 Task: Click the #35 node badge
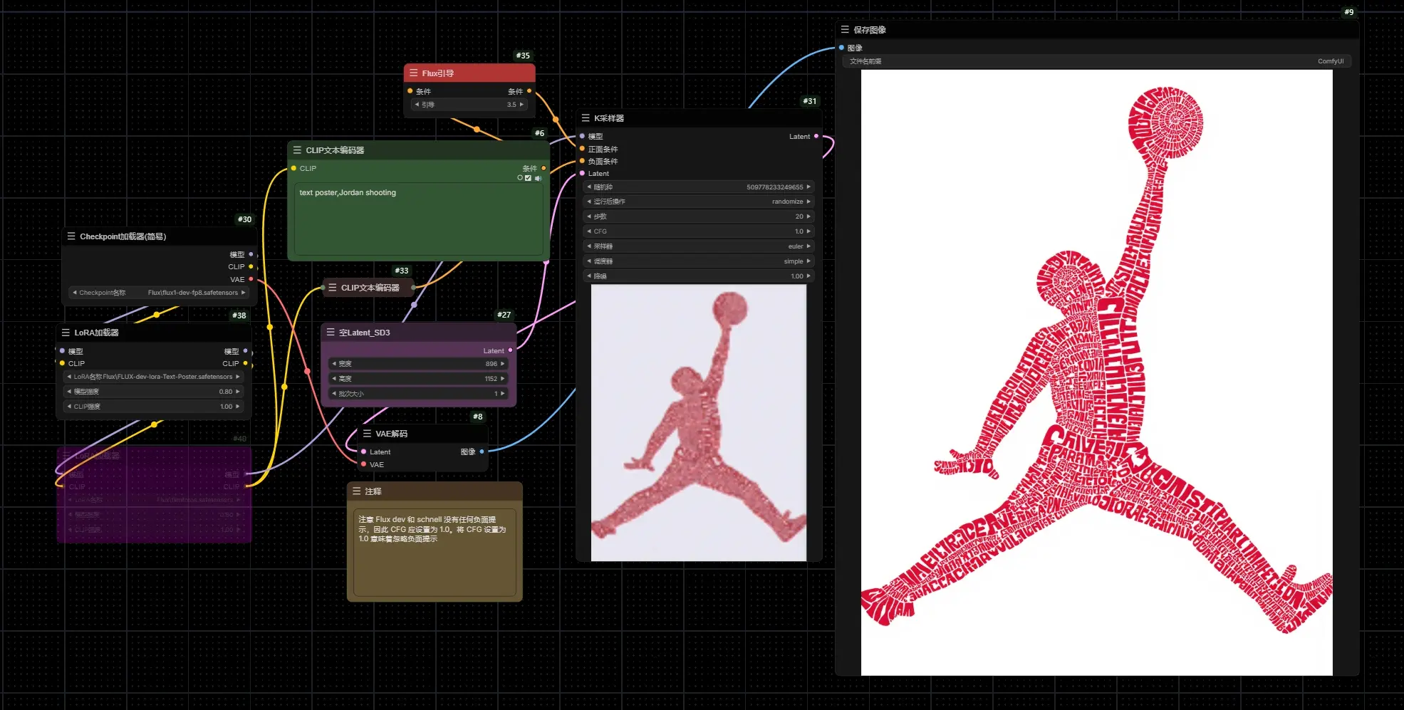[x=523, y=56]
